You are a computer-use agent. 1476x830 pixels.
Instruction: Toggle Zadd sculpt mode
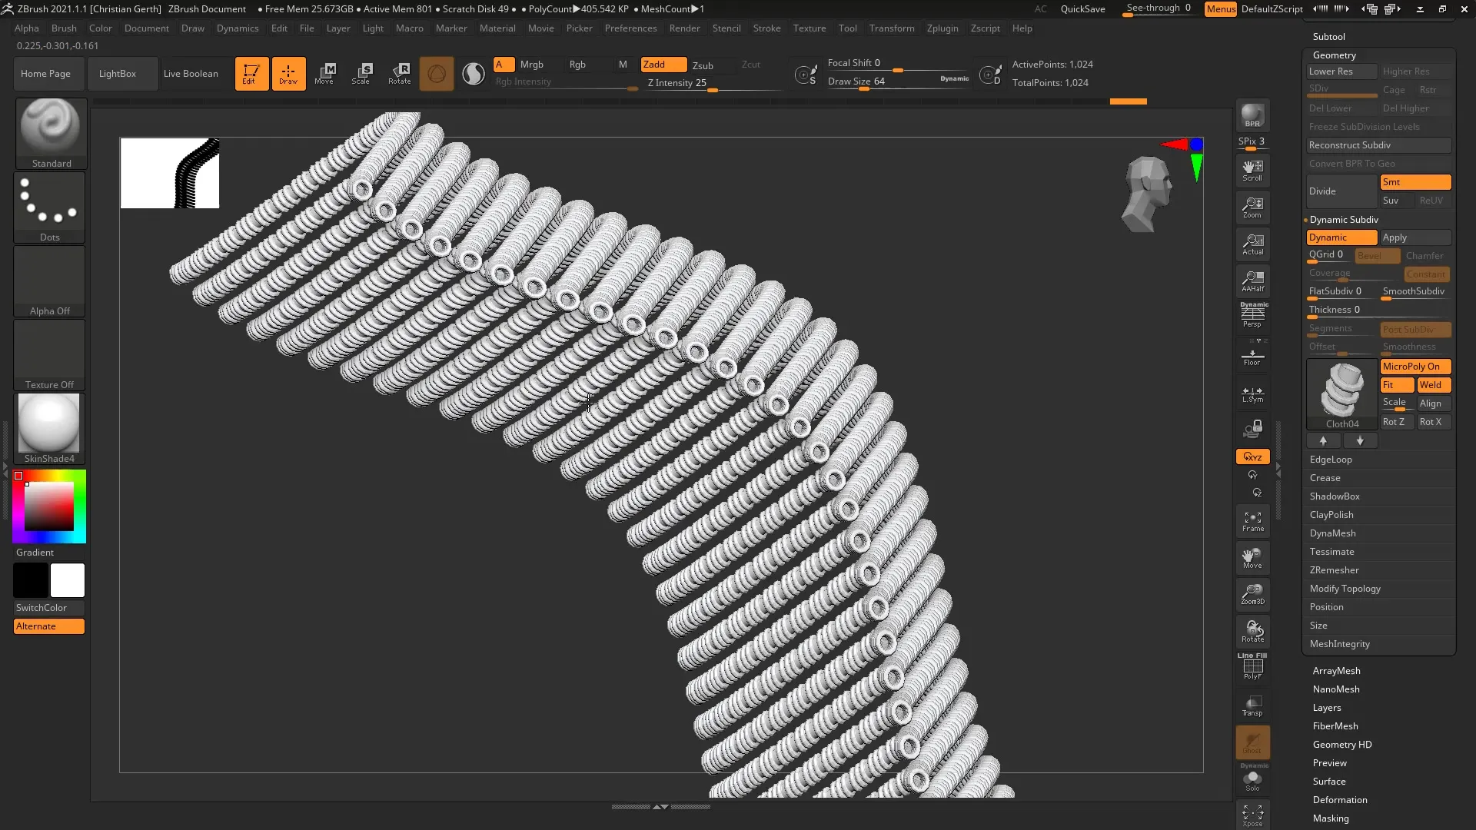[x=663, y=65]
